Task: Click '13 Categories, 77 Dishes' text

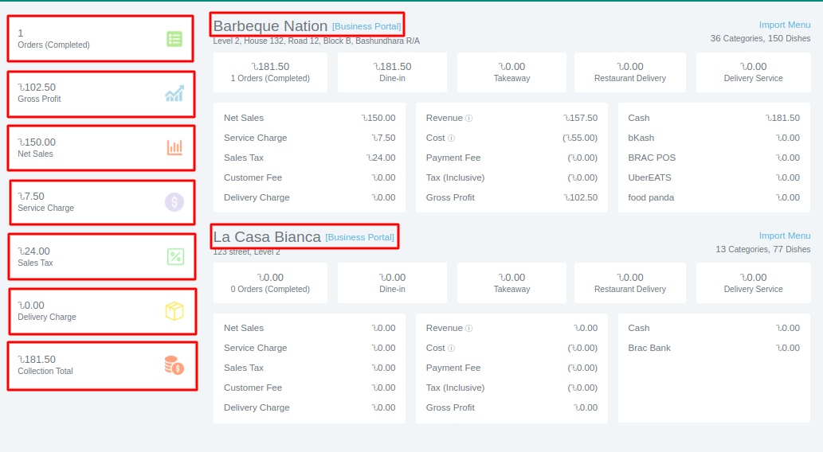Action: [x=763, y=249]
